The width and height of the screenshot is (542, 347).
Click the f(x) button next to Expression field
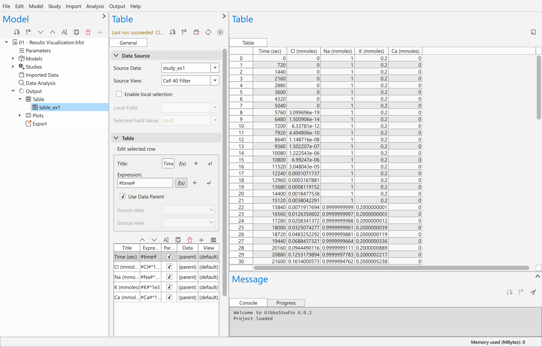coord(181,183)
